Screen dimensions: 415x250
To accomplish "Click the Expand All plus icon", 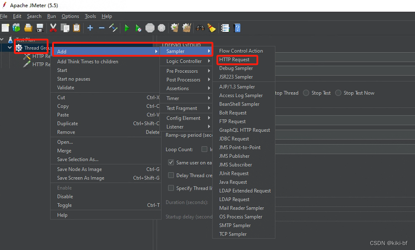I will click(90, 28).
